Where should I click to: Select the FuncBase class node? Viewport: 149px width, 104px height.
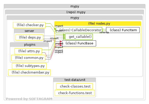coord(79,43)
